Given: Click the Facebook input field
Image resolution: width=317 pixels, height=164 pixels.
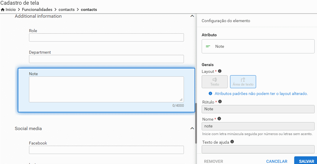Looking at the screenshot, I should tap(106, 150).
